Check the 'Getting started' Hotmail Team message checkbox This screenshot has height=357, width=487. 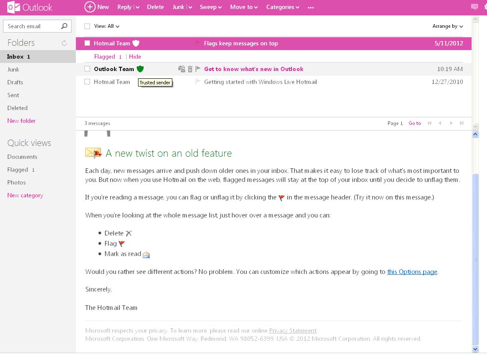click(87, 82)
